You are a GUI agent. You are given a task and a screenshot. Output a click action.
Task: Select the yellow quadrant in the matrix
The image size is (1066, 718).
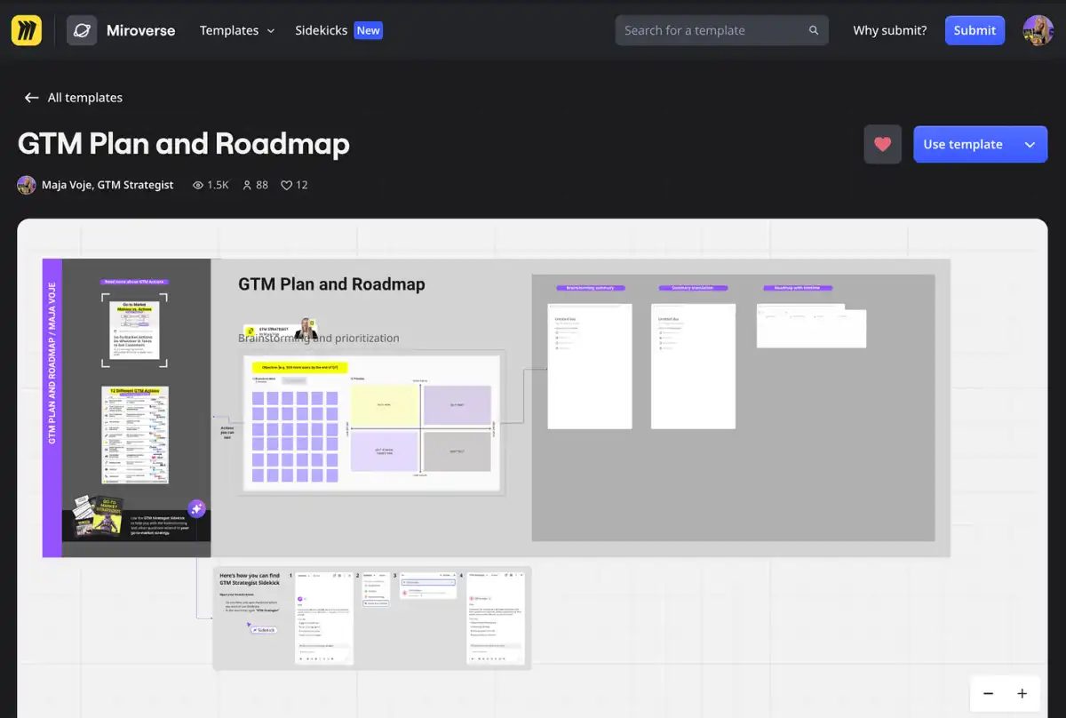tap(384, 404)
